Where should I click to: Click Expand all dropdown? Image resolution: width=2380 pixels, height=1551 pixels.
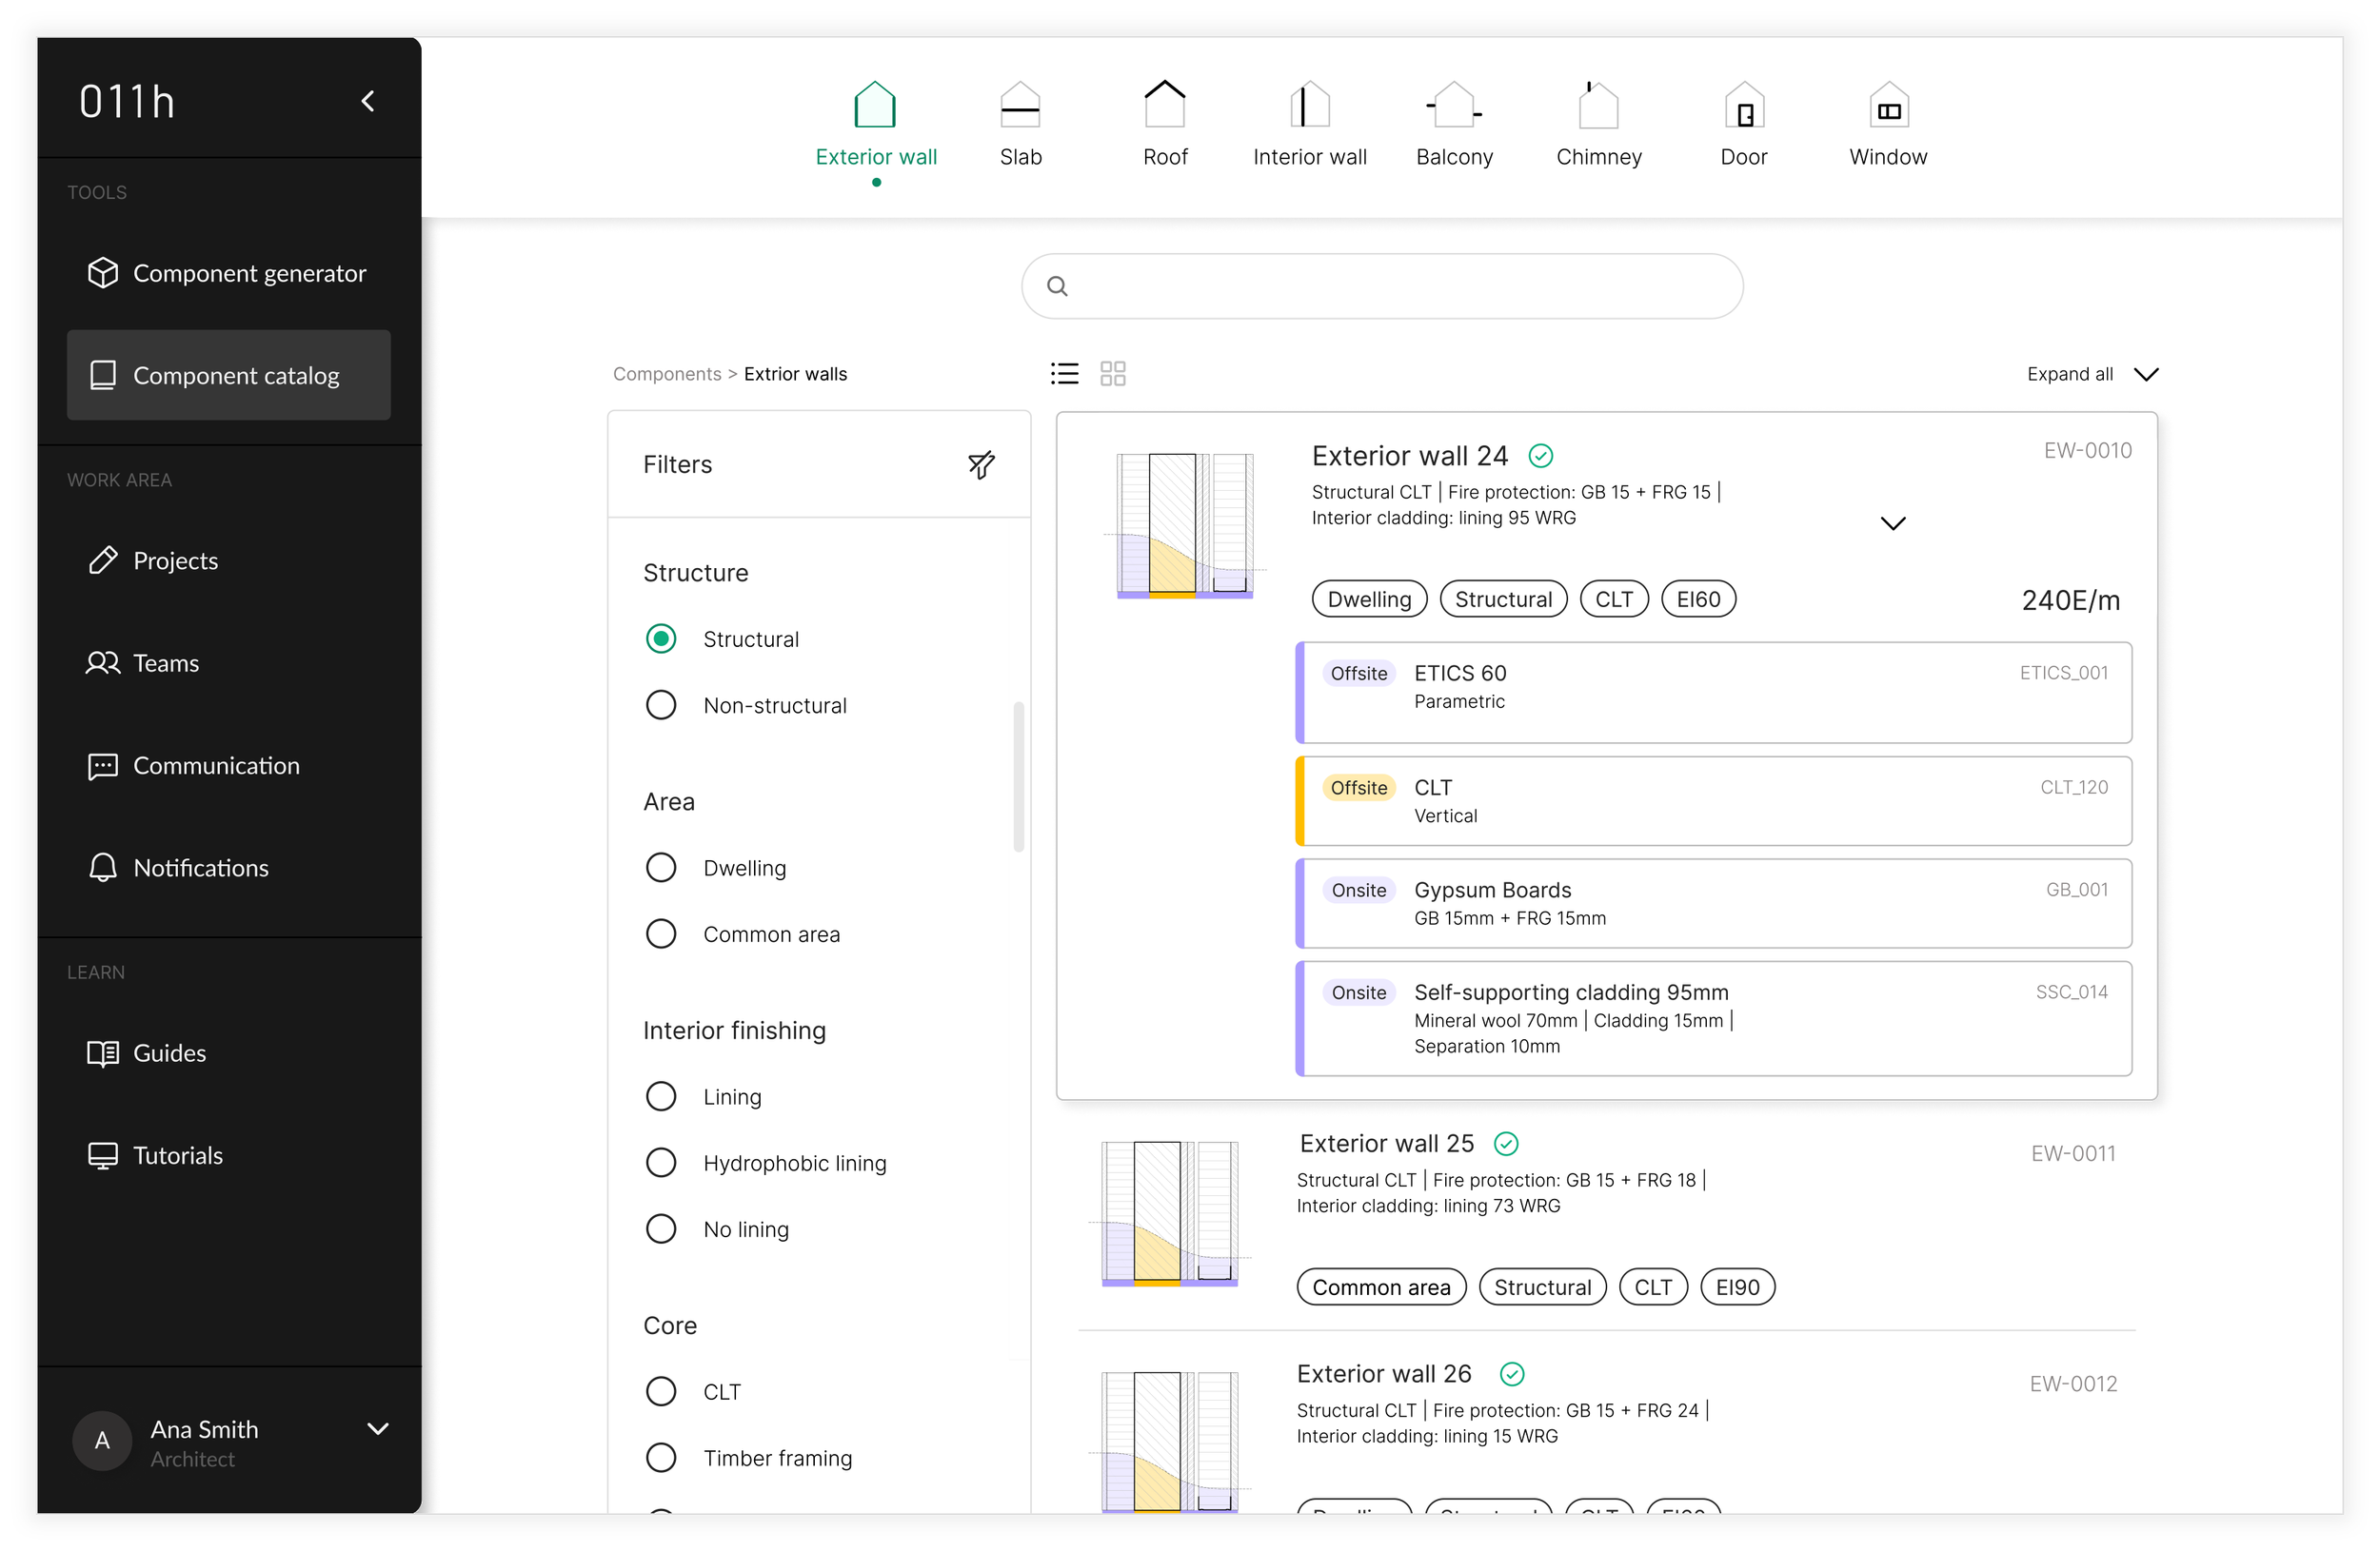tap(2092, 374)
